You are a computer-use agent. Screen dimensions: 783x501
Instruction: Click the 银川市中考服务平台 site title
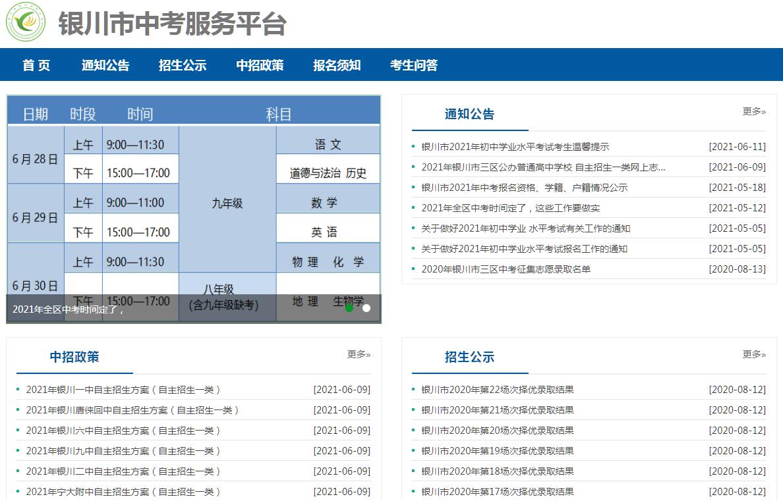[172, 24]
